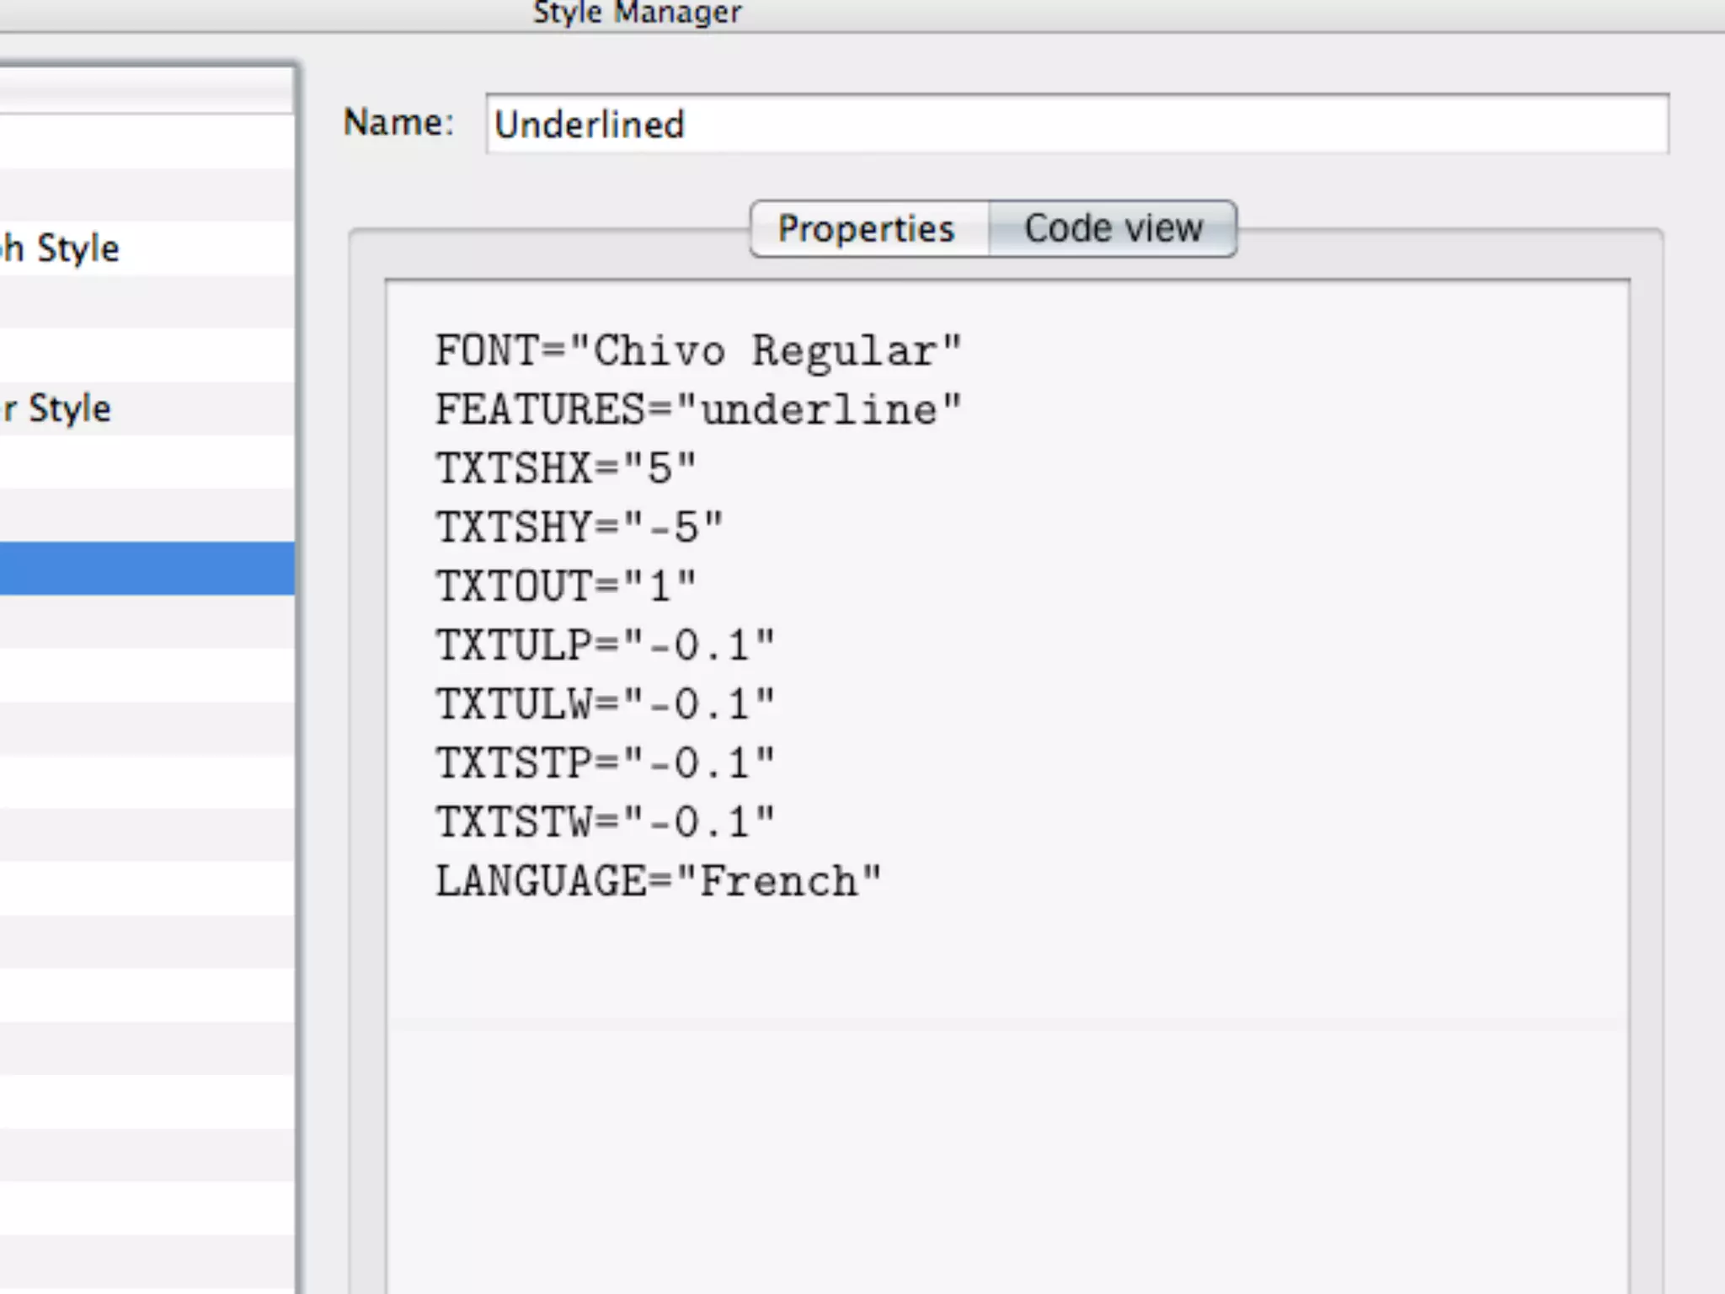The width and height of the screenshot is (1725, 1294).
Task: Click the TXTOUT="1" code line
Action: click(x=565, y=586)
